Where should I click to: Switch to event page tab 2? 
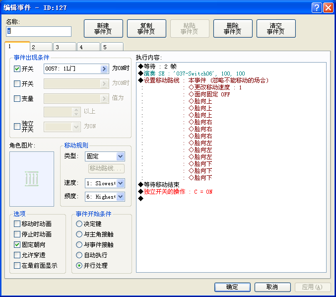(x=41, y=47)
